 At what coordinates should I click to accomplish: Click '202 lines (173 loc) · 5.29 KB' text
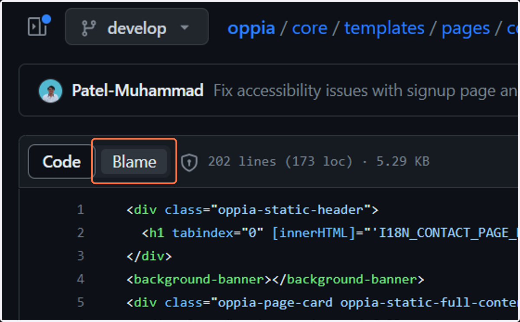point(318,162)
